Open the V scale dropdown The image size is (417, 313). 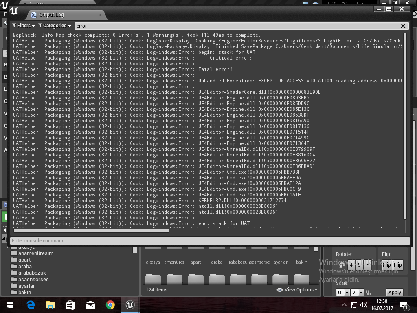coord(357,293)
